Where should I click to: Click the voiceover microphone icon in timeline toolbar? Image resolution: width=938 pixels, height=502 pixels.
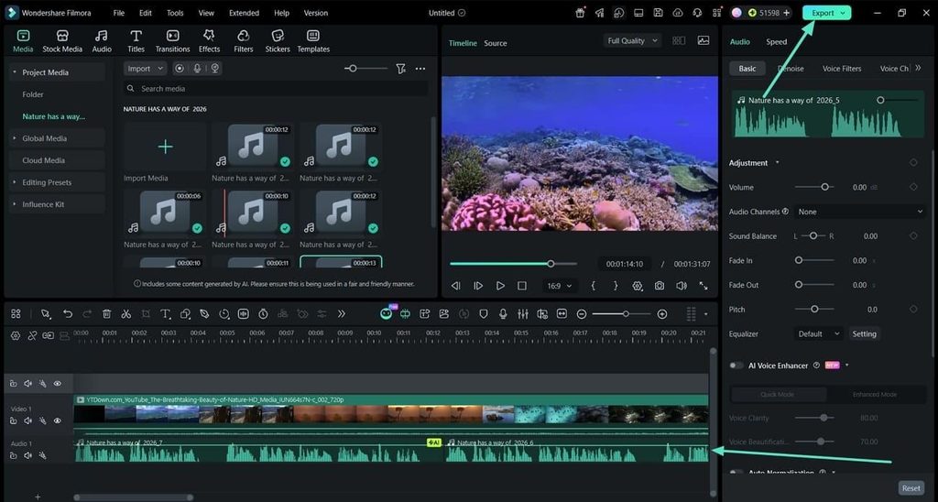pyautogui.click(x=503, y=313)
